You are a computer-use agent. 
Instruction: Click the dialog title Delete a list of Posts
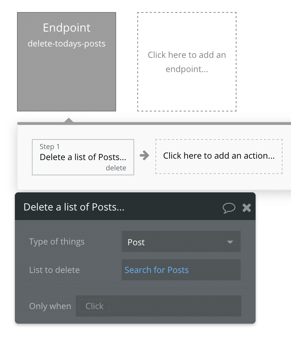click(x=74, y=207)
